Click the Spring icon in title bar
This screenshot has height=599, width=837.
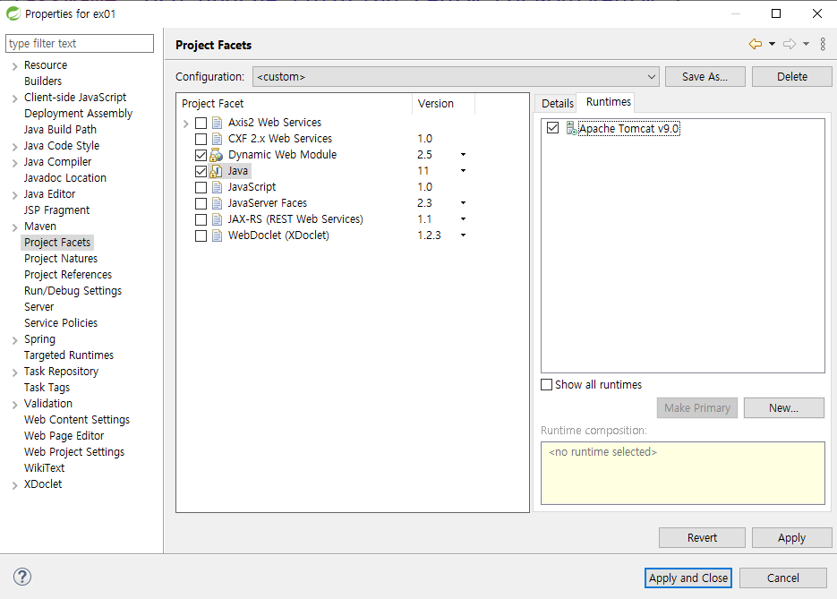pyautogui.click(x=13, y=13)
